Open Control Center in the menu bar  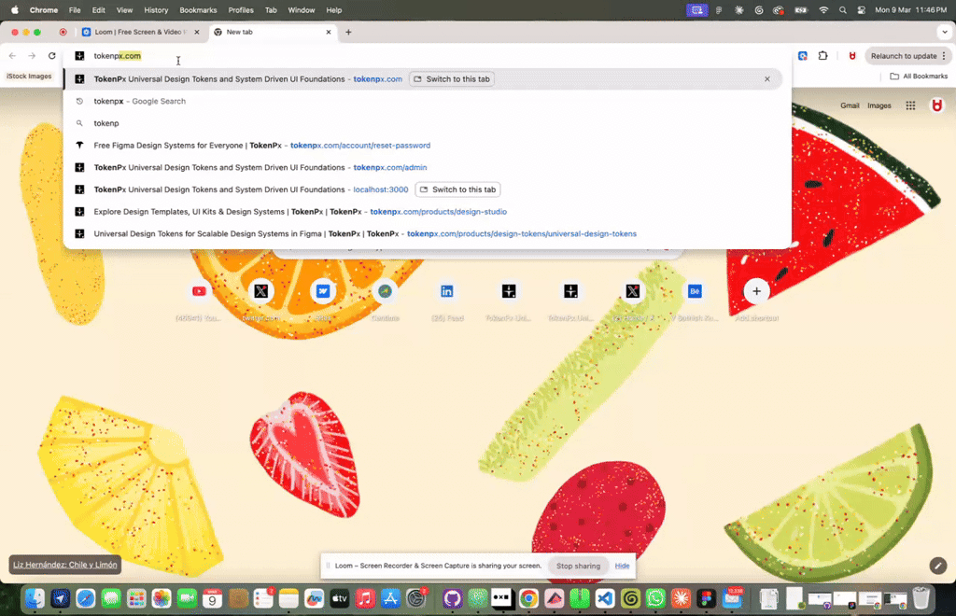[861, 9]
